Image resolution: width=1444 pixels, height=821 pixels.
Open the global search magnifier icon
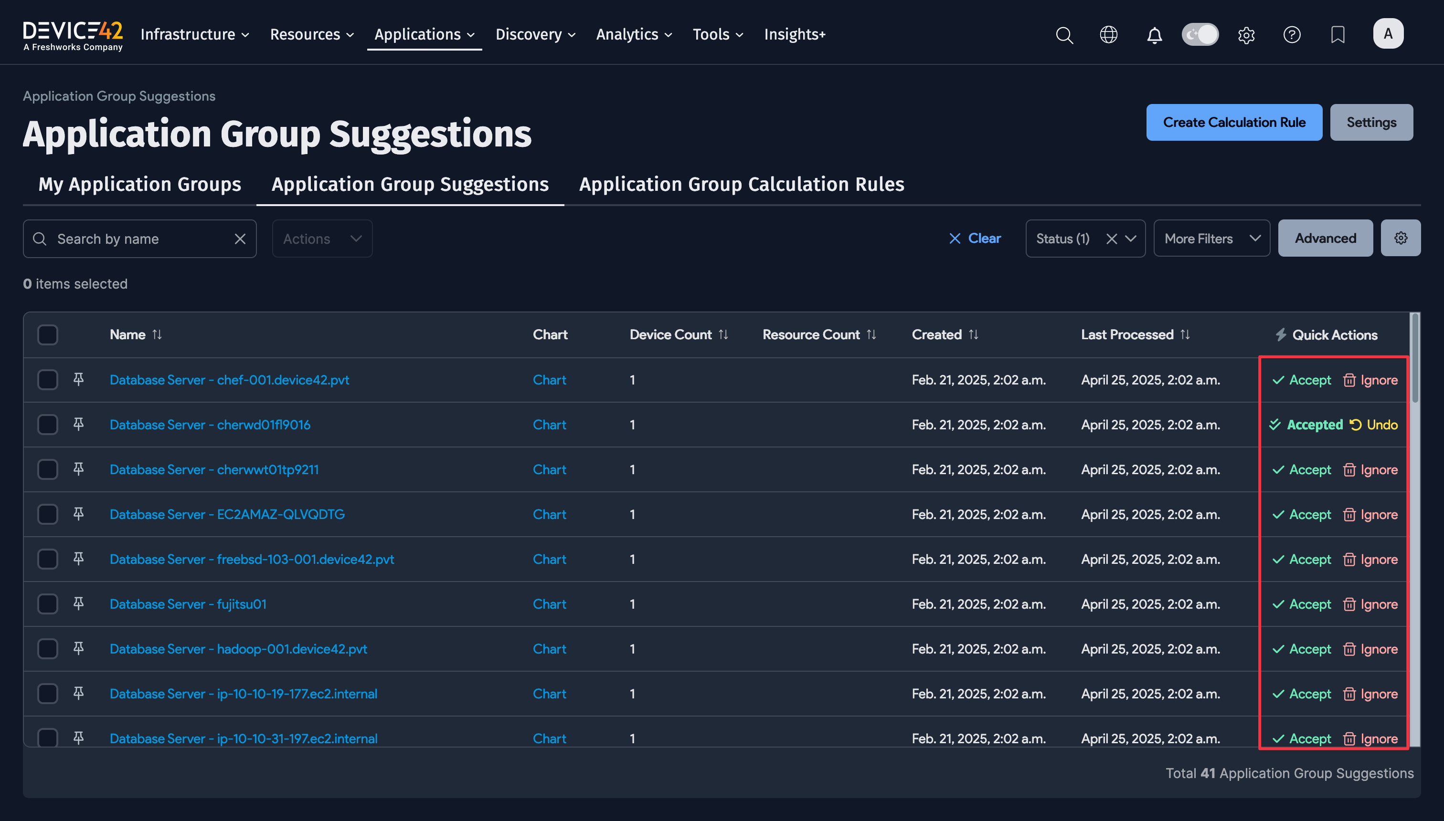click(x=1064, y=34)
